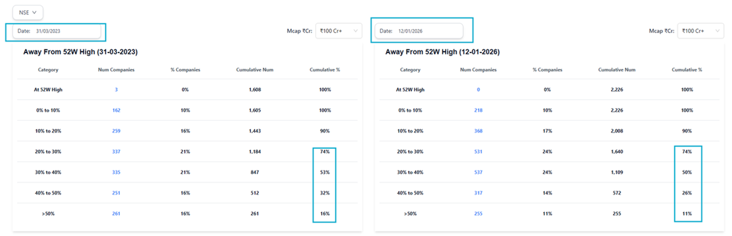This screenshot has width=732, height=236.
Task: Open the 261 link in >50% row
Action: tap(116, 214)
